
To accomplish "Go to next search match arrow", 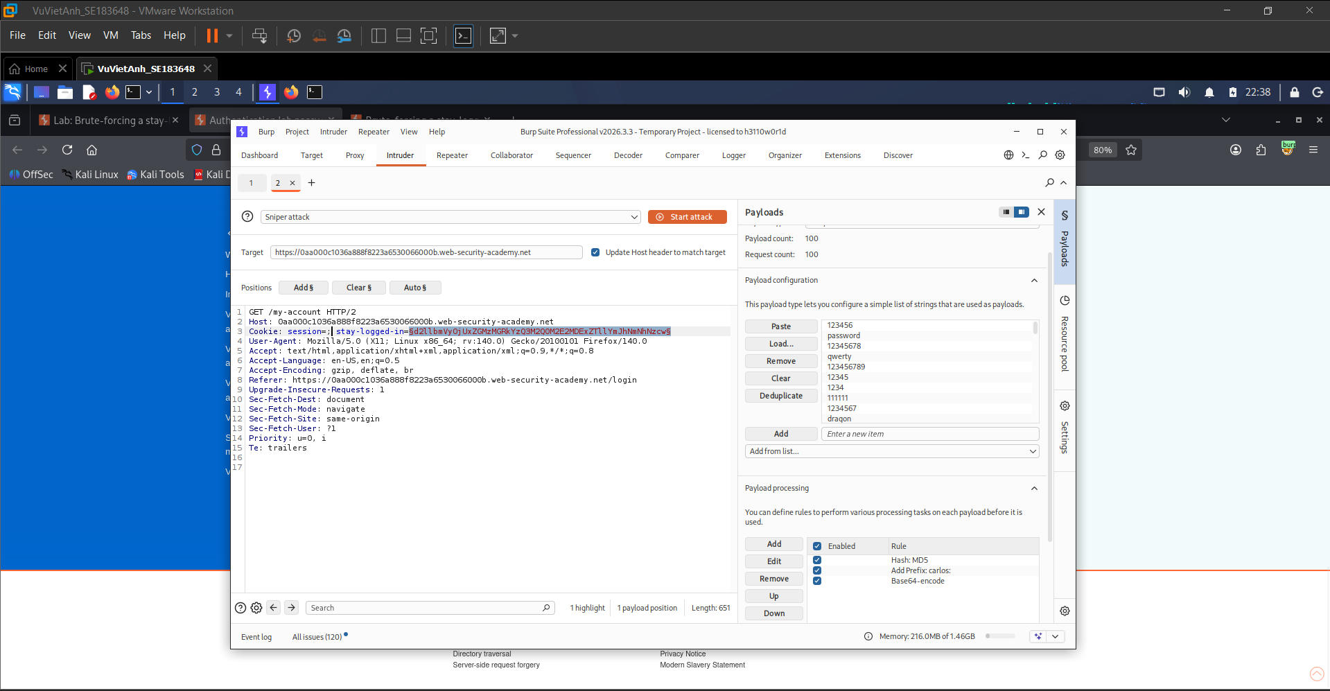I will [x=291, y=608].
